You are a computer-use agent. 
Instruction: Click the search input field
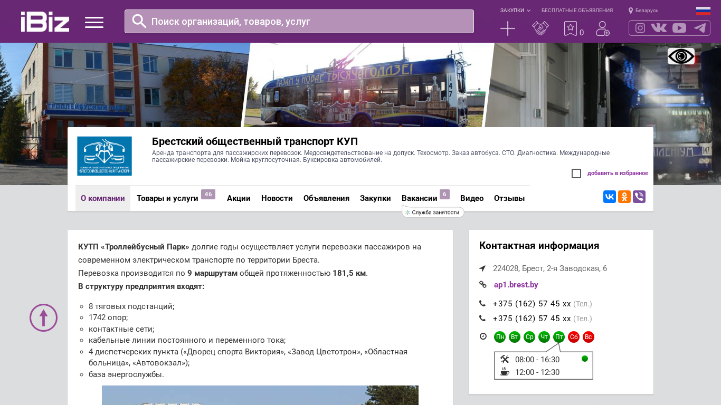click(299, 21)
